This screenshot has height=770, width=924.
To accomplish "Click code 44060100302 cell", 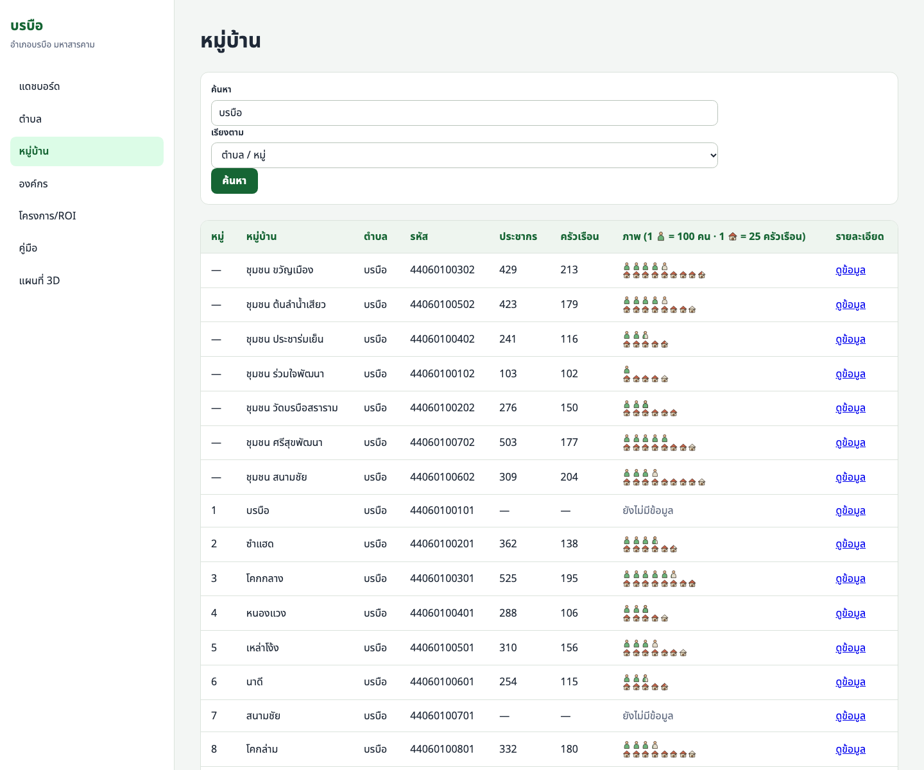I will click(x=442, y=270).
